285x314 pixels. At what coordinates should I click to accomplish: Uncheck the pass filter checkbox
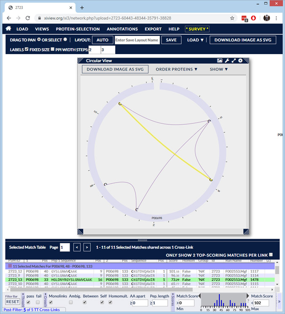tap(28, 302)
